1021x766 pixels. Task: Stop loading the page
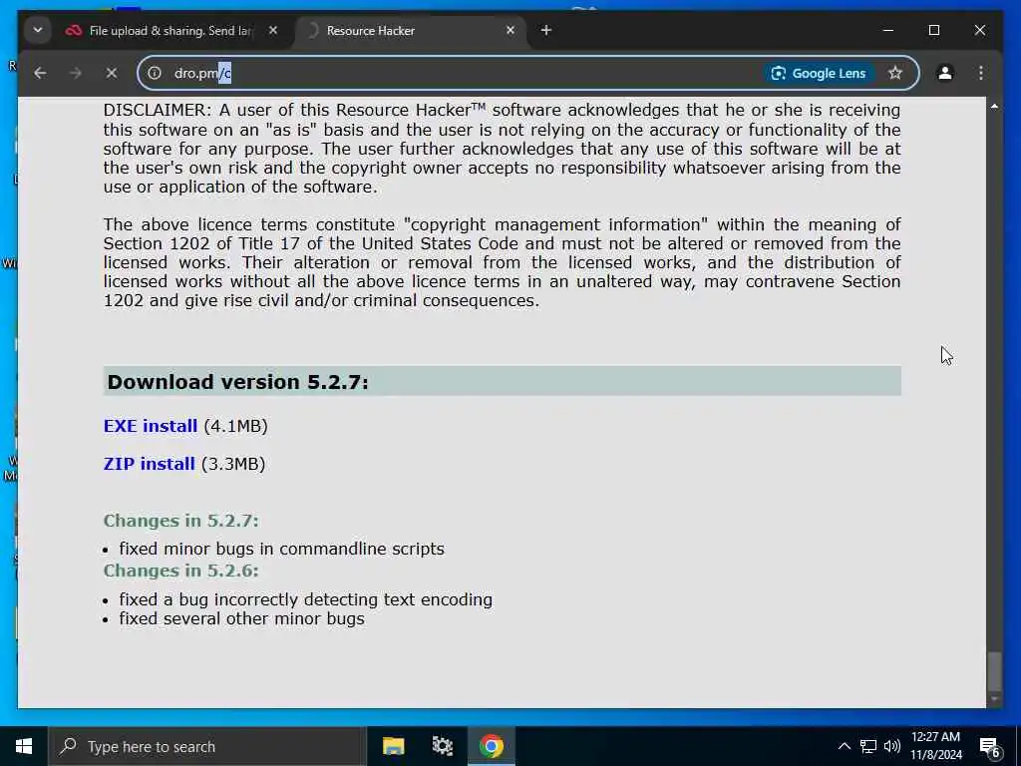coord(112,73)
